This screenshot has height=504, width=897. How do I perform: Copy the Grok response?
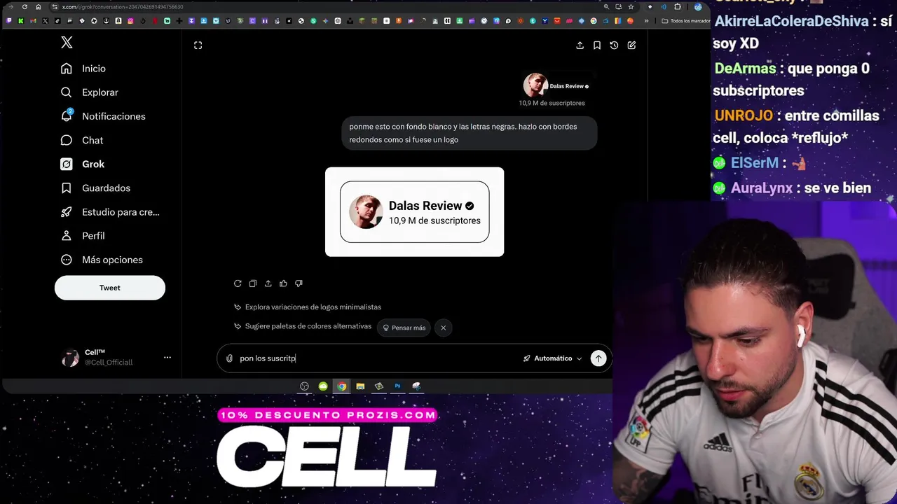click(x=253, y=283)
